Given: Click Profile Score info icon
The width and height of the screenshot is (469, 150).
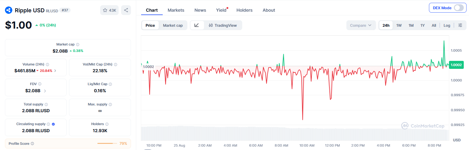Looking at the screenshot, I should (32, 144).
